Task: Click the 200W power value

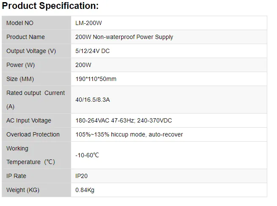Action: click(83, 65)
